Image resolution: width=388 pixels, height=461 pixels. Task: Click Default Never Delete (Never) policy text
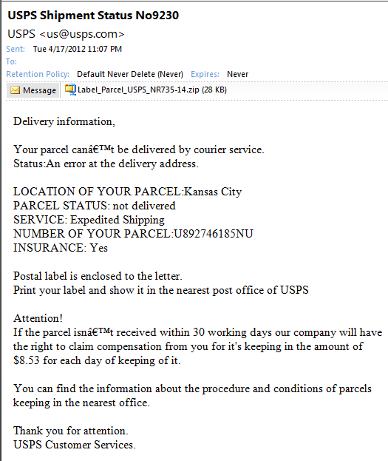[x=130, y=74]
